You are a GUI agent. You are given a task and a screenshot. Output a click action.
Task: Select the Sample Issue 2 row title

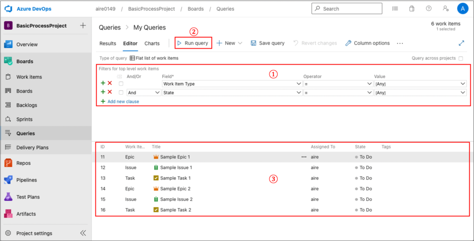pos(176,199)
